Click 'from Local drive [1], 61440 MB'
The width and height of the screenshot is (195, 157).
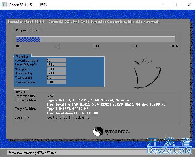[72, 113]
